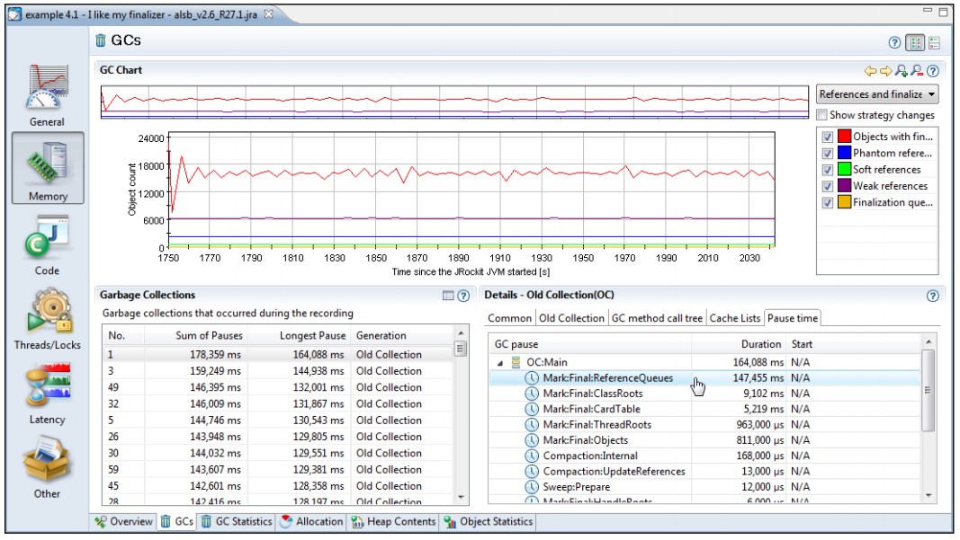Open the Object Statistics bottom tab
The image size is (960, 540).
point(489,522)
